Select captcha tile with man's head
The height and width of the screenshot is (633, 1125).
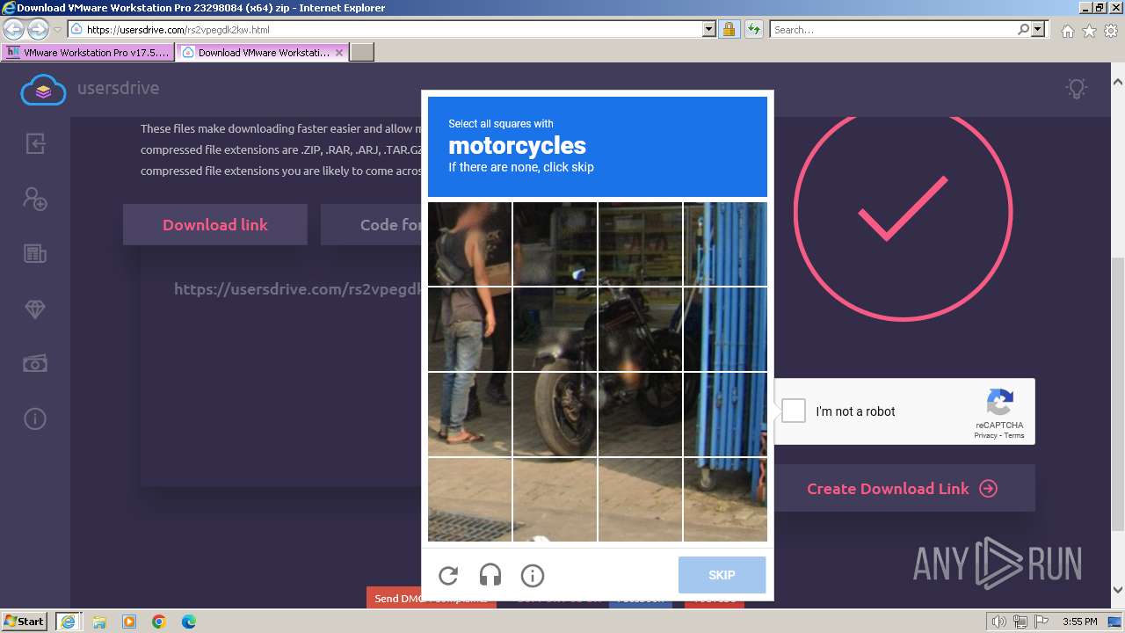(x=469, y=244)
